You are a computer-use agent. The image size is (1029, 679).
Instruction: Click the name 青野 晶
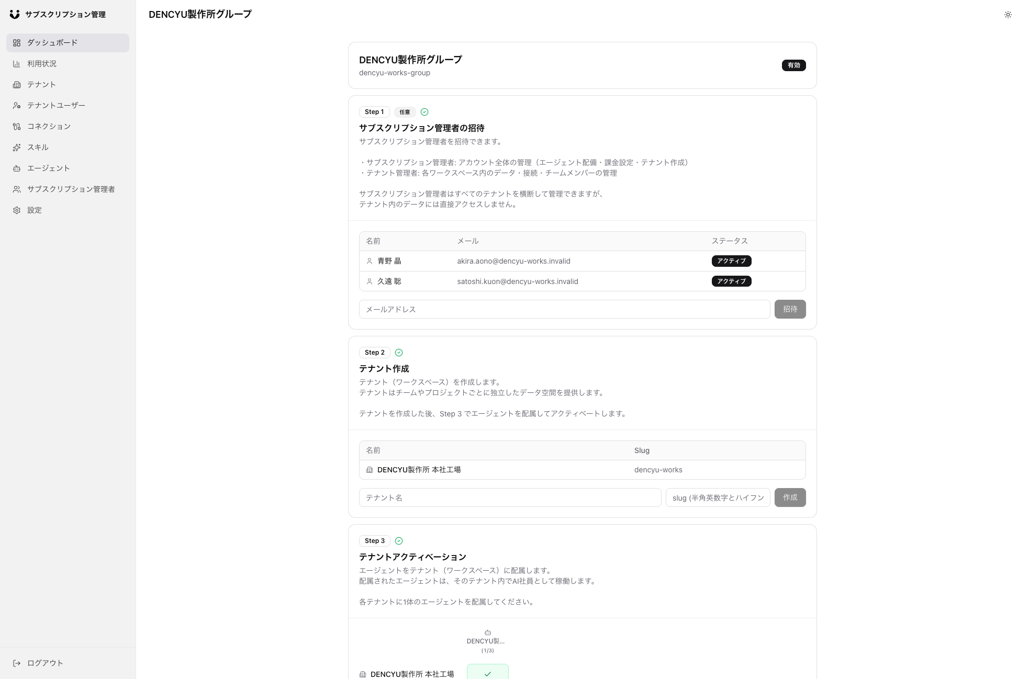click(x=389, y=261)
